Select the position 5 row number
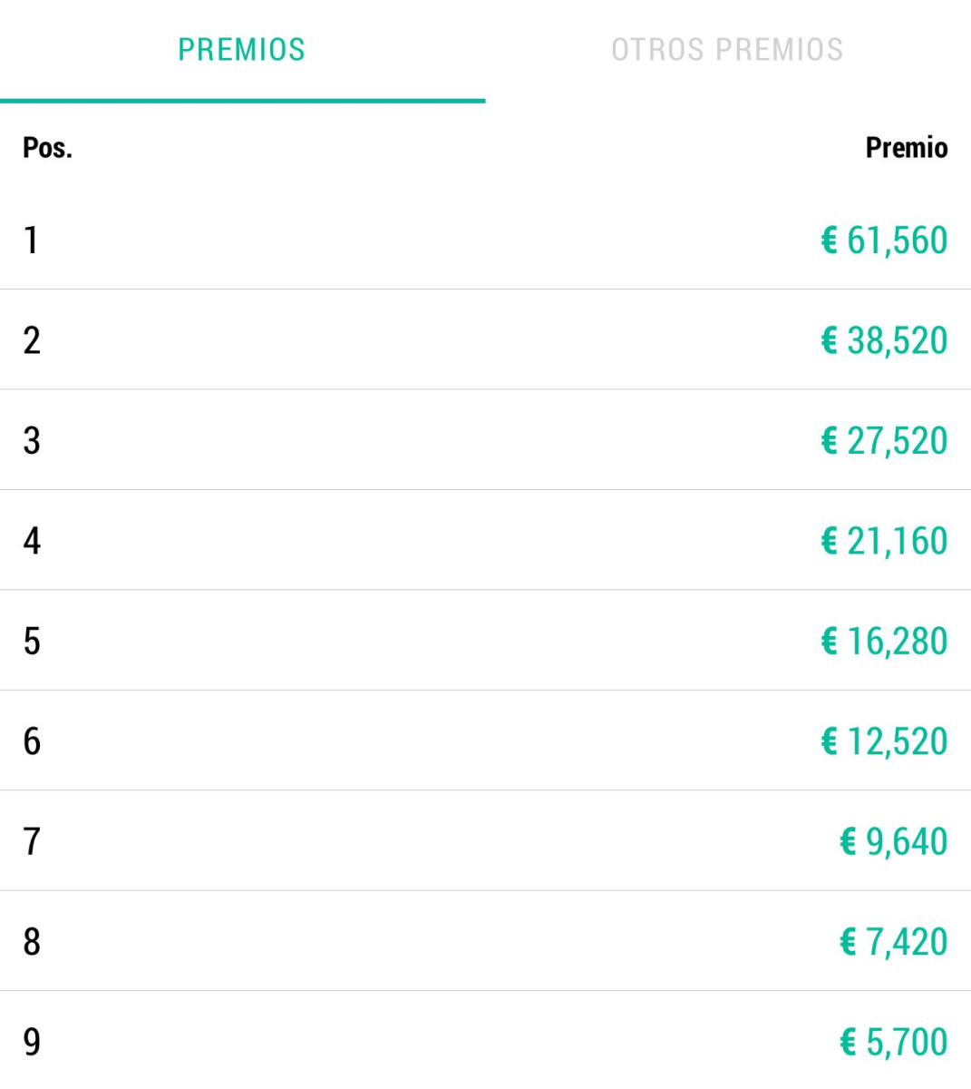971x1089 pixels. (x=32, y=641)
